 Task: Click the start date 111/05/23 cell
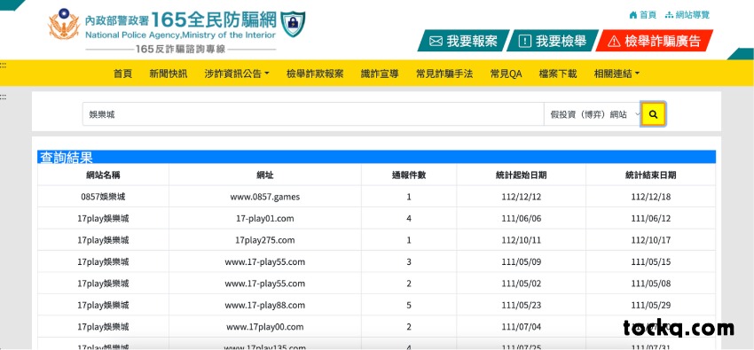point(522,305)
